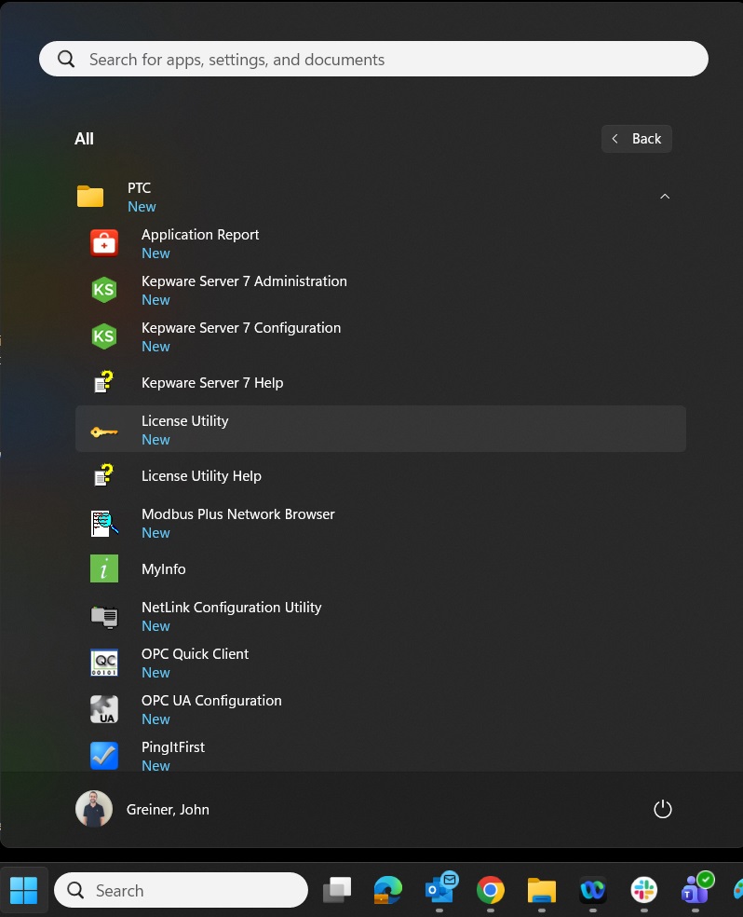Open the Application Report app
Screen dimensions: 743x917
[x=200, y=242]
